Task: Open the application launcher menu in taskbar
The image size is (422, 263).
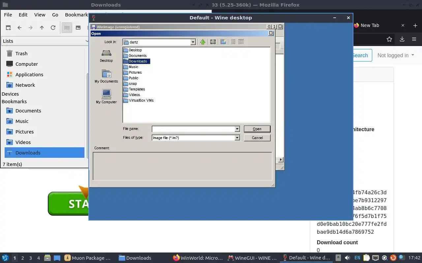Action: 5,258
